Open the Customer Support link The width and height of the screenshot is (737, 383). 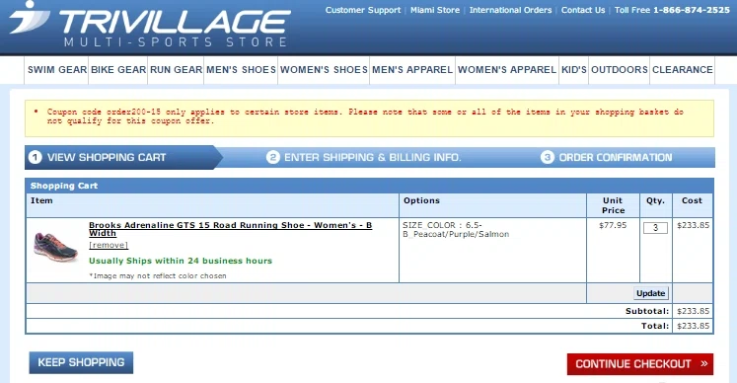[x=363, y=10]
